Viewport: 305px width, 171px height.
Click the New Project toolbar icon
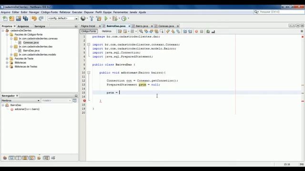click(11, 19)
